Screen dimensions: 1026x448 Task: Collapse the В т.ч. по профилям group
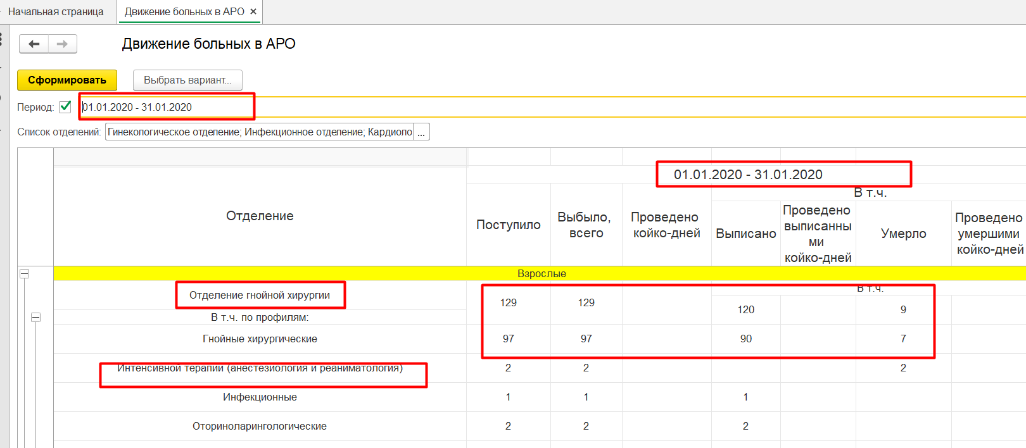36,317
